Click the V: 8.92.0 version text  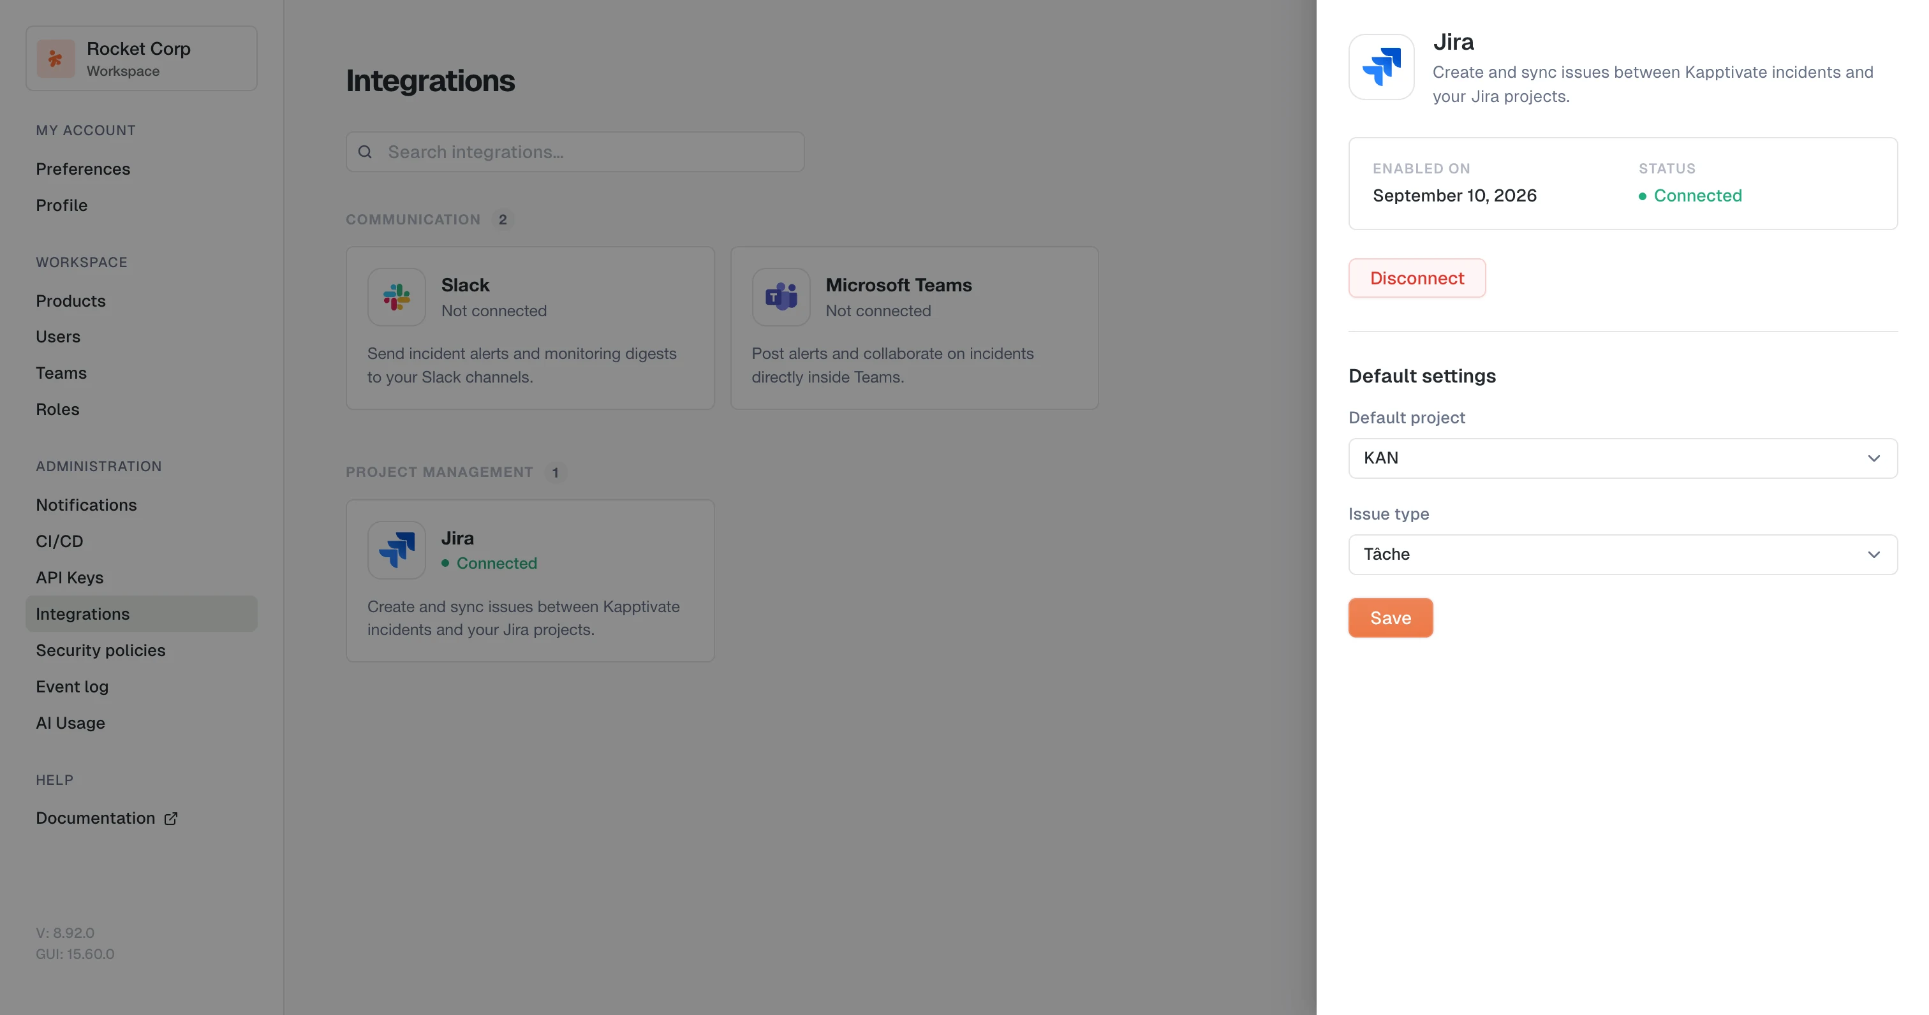click(65, 933)
